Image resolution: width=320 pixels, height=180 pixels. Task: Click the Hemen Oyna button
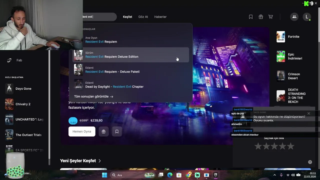point(82,131)
